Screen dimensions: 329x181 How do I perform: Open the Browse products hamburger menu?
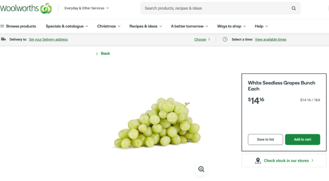coord(2,26)
